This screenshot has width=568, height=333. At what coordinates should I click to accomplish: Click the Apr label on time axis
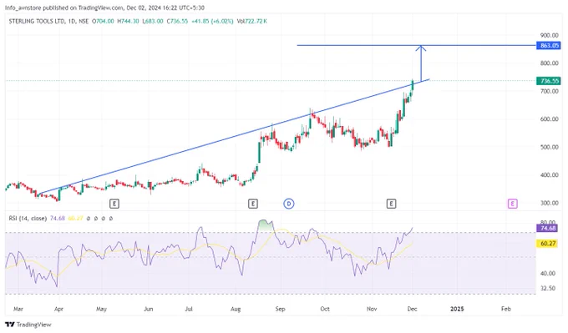coord(58,309)
